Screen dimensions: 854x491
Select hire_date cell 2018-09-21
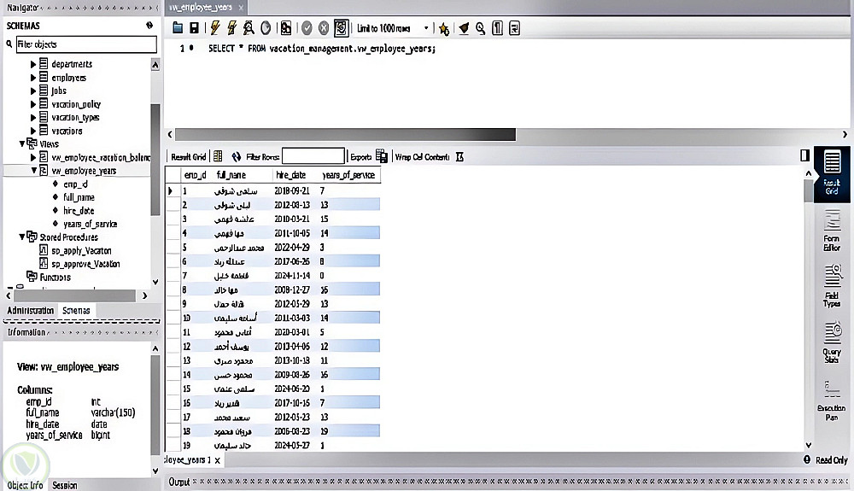(292, 191)
